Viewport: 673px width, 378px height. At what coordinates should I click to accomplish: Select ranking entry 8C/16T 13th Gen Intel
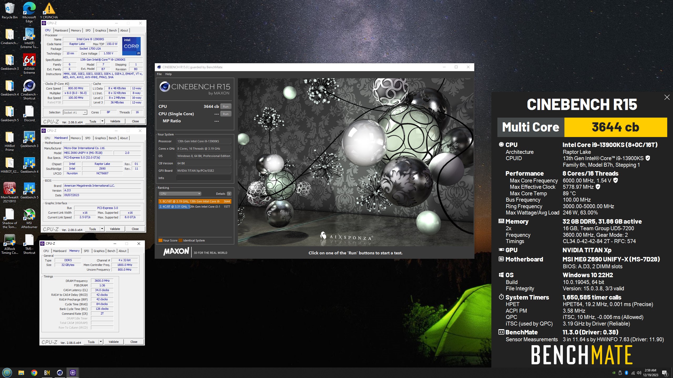[x=195, y=201]
